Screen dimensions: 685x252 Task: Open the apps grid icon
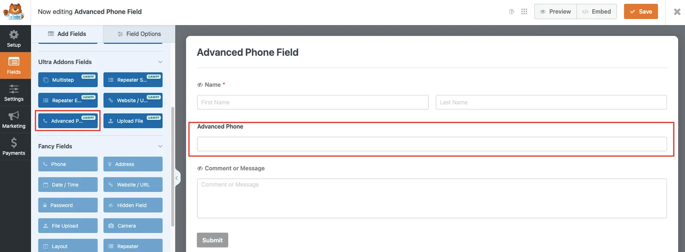pyautogui.click(x=524, y=12)
